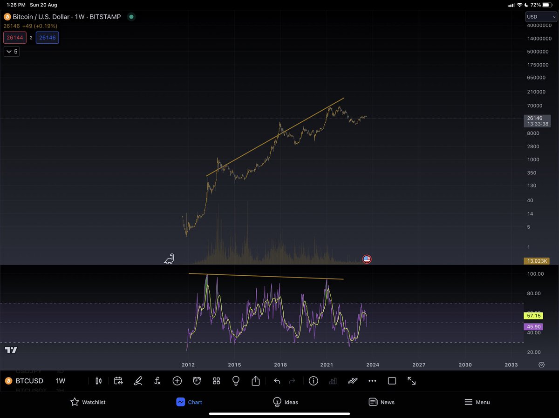
Task: Tap the lightbulb ideas icon in toolbar
Action: coord(236,381)
